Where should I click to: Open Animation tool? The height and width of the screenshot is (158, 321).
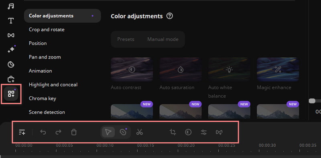click(41, 71)
